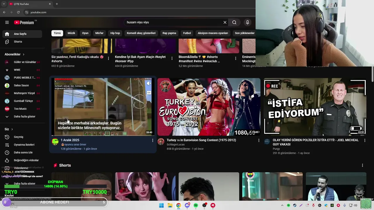The image size is (374, 210).
Task: Open the Salsa Sauce subscription channel
Action: click(22, 85)
